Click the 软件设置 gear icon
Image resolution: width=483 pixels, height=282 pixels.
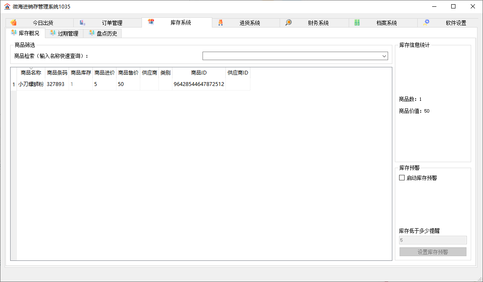coord(426,23)
